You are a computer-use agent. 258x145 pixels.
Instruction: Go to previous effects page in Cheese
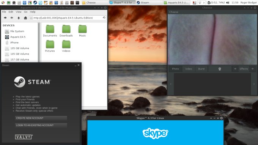[x=235, y=69]
